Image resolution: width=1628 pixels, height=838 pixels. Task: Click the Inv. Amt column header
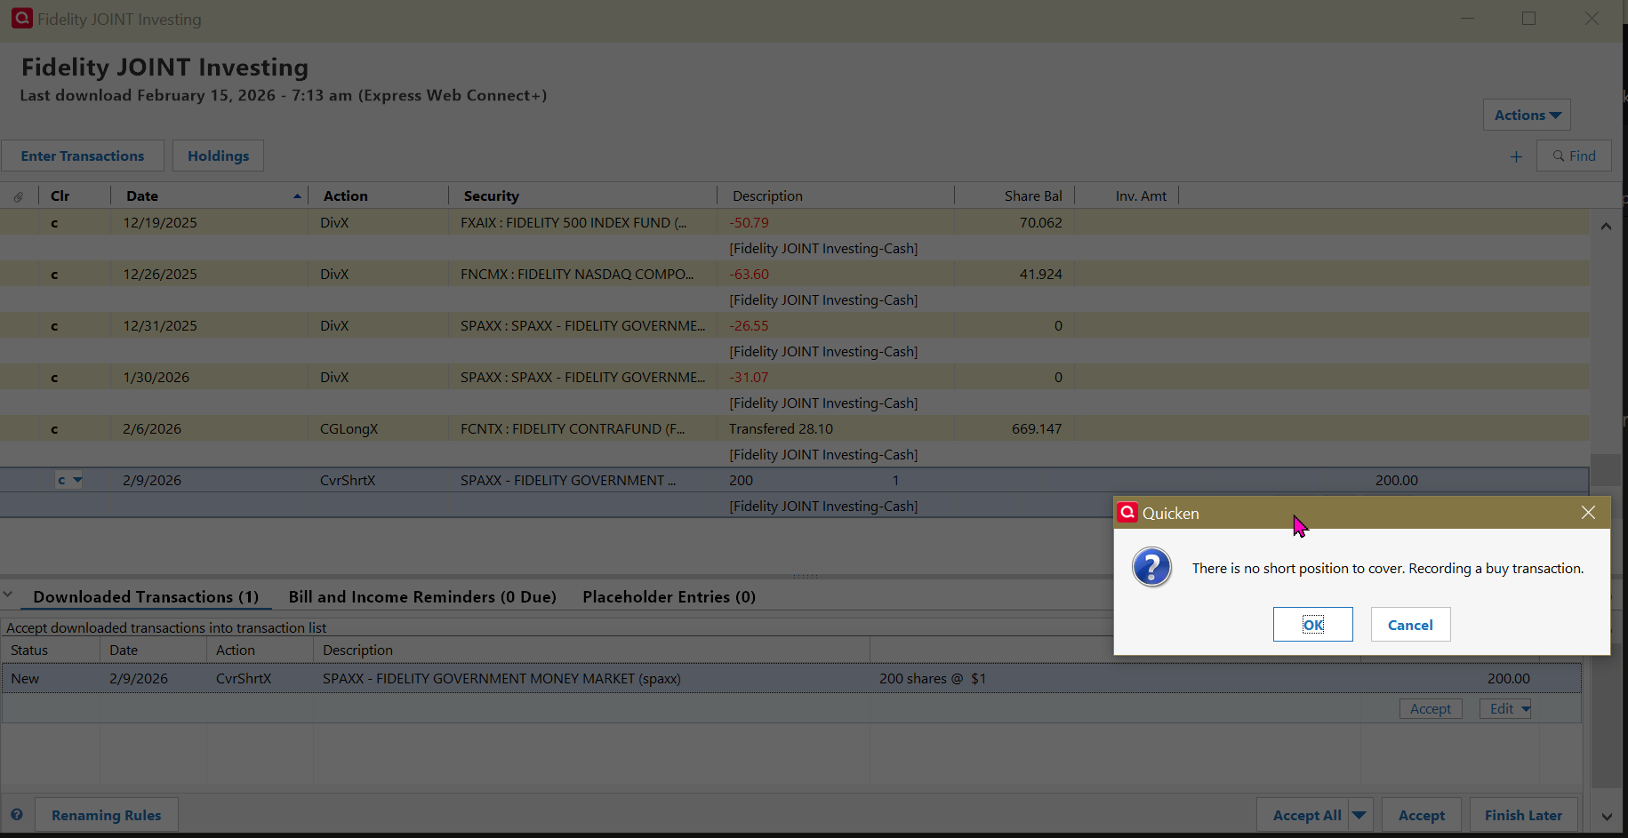click(x=1127, y=196)
